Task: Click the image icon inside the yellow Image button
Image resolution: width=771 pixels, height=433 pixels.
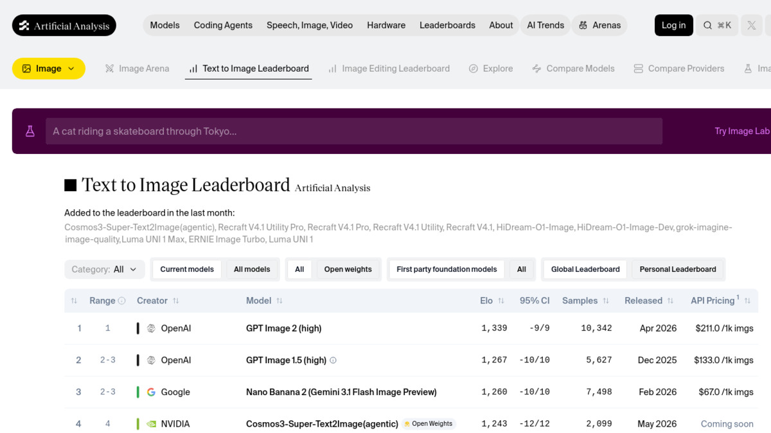Action: [x=26, y=69]
